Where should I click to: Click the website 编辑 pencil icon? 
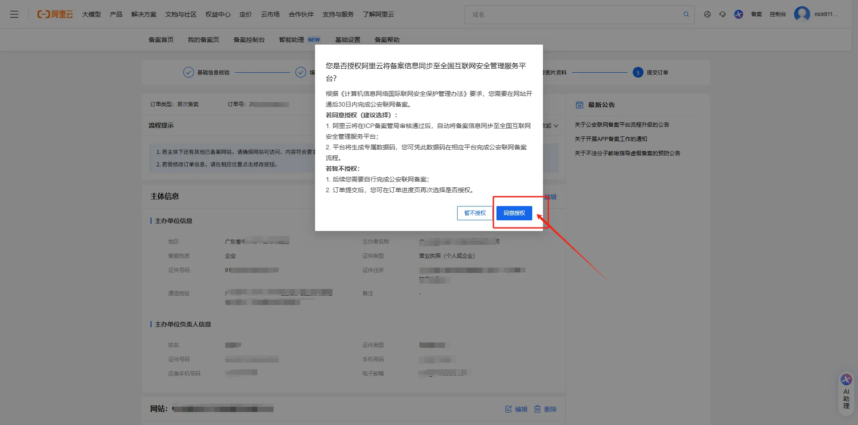[x=509, y=409]
